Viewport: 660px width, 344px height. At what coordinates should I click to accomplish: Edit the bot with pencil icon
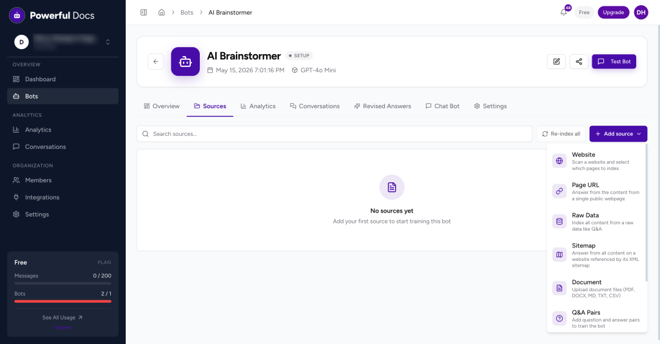tap(556, 61)
